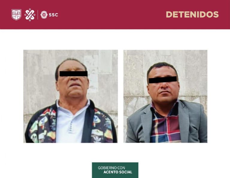Click the black censor bar on right man
230x178 pixels.
[x=163, y=80]
